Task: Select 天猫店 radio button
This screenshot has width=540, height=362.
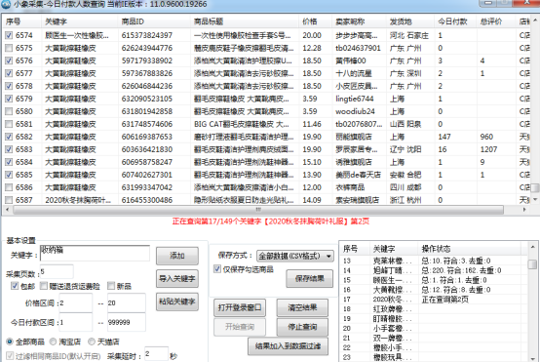Action: coord(92,342)
